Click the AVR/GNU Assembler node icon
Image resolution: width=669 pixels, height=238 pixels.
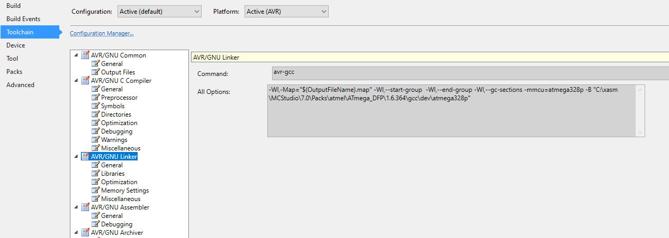(85, 207)
